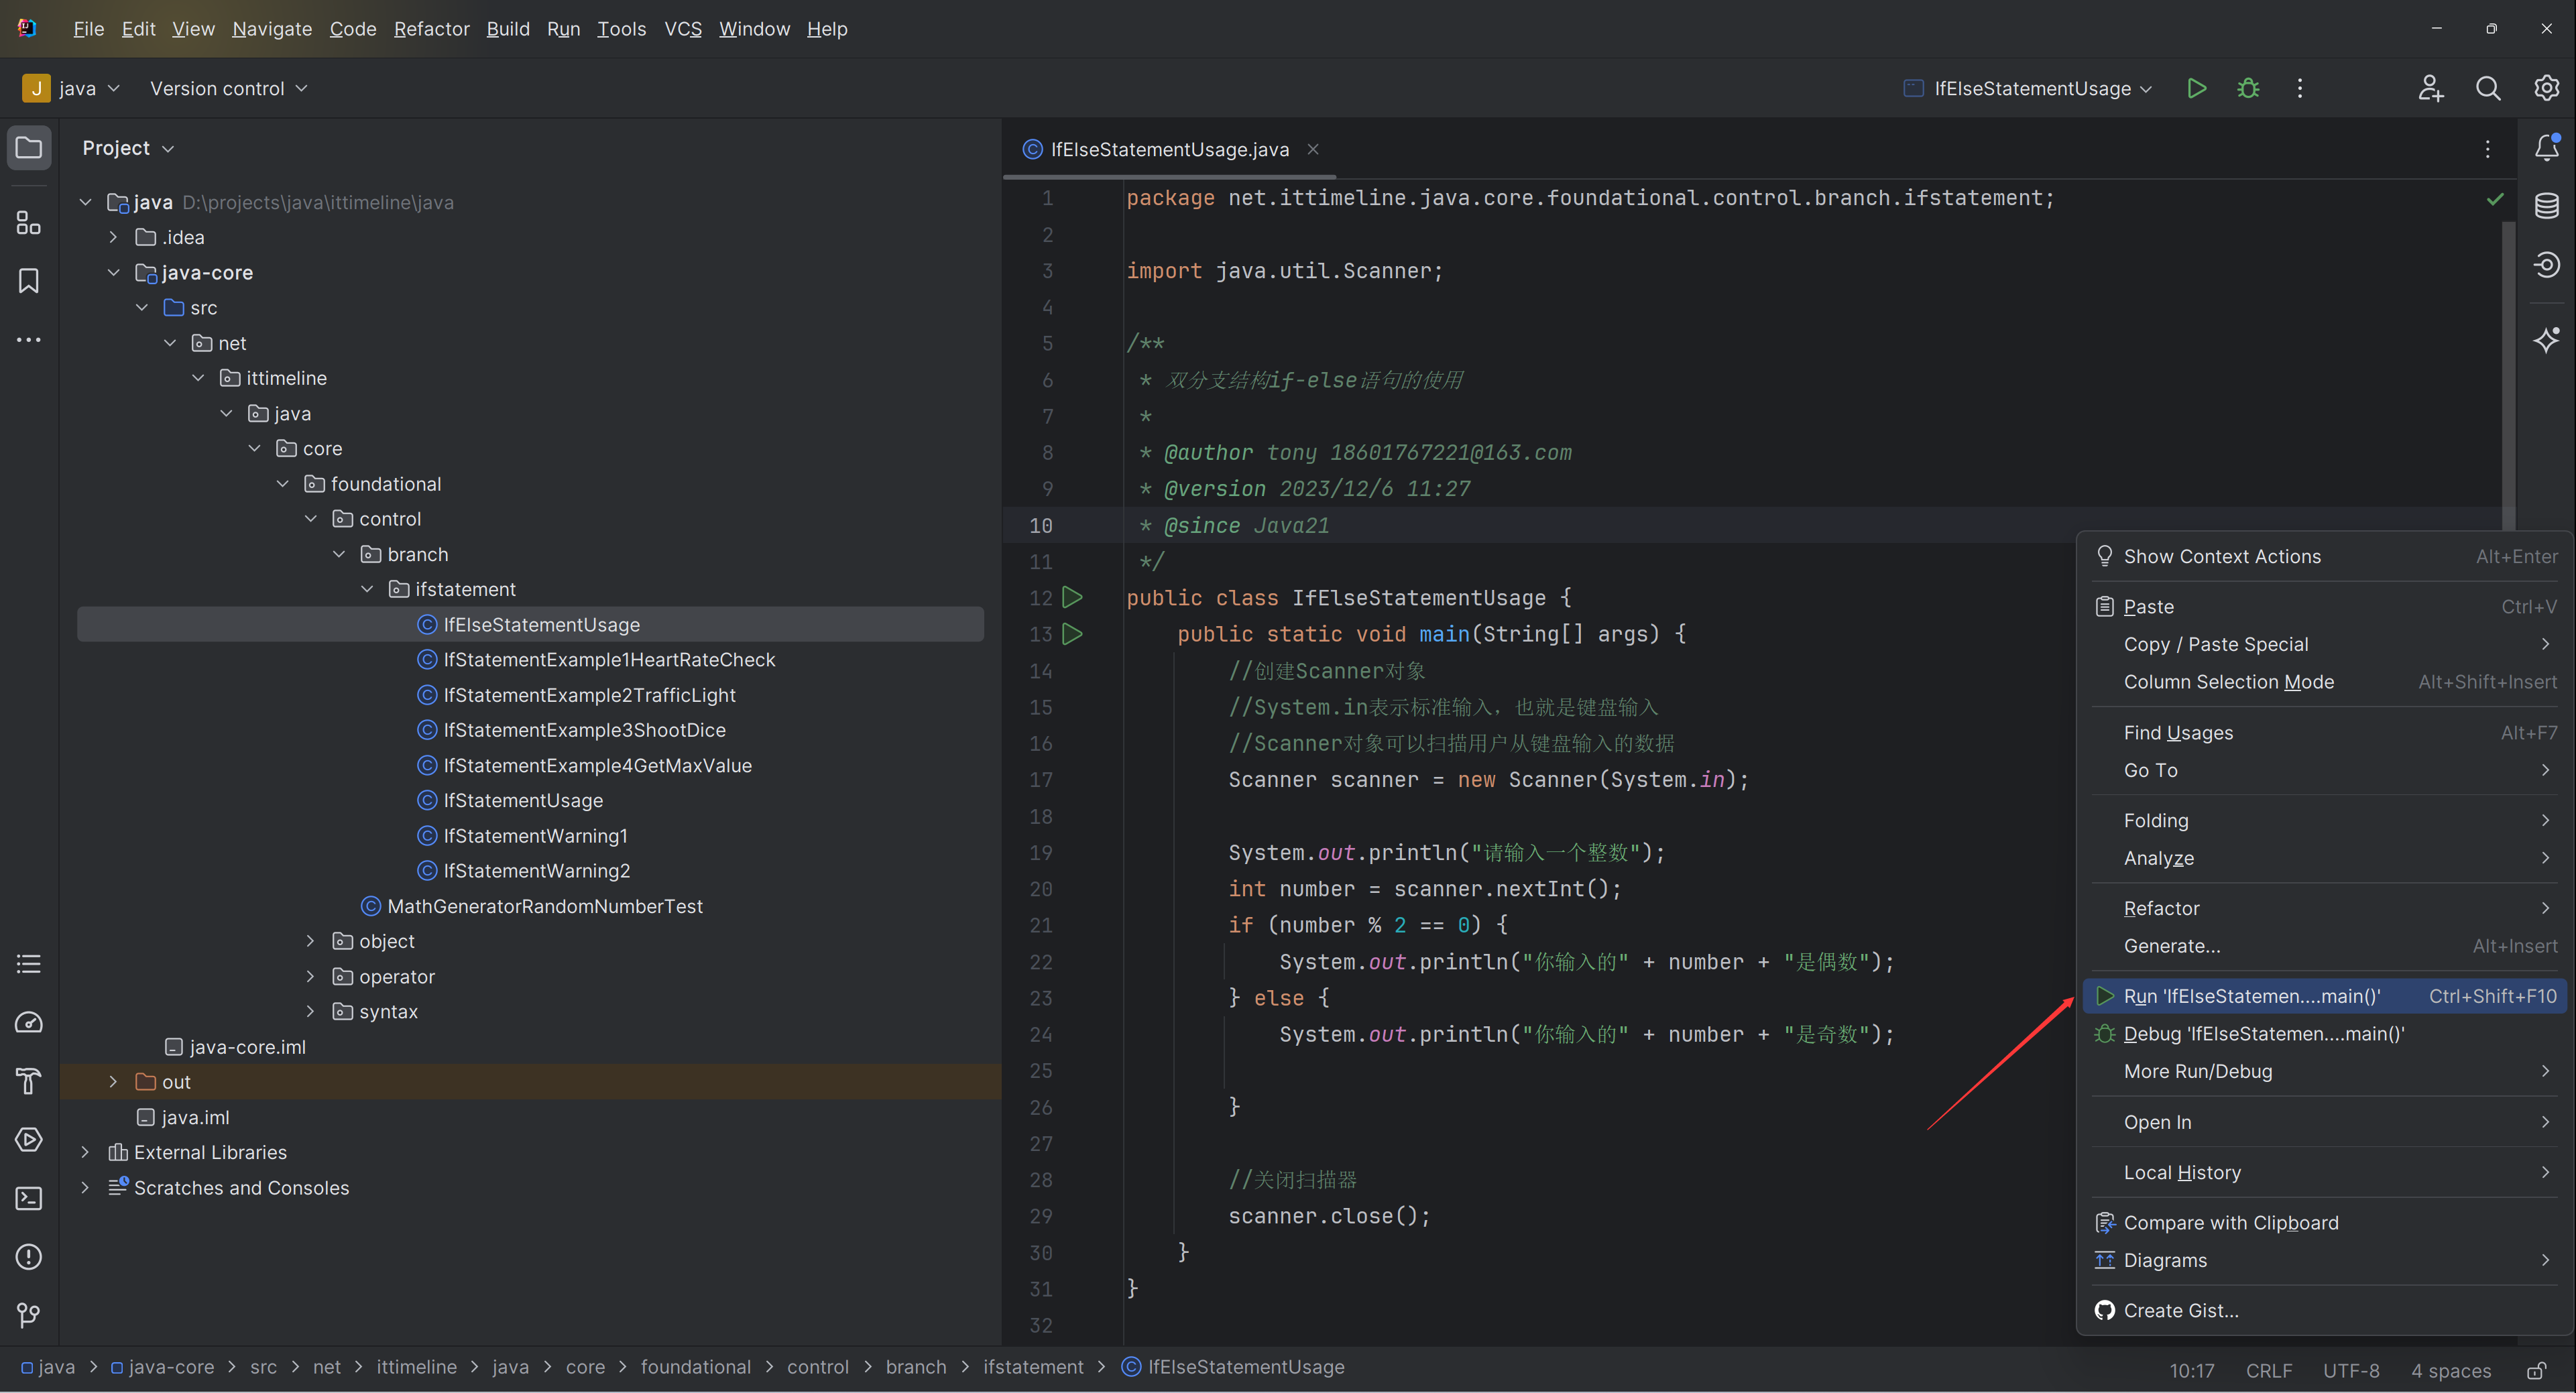
Task: Open the AI Assistant sparkle icon
Action: pos(2546,339)
